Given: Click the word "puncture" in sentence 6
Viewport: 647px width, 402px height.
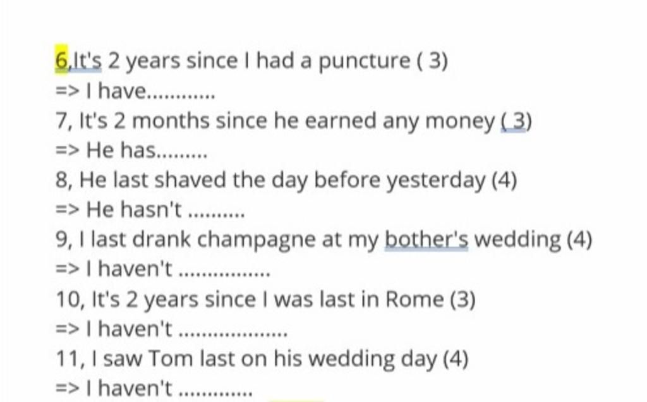Looking at the screenshot, I should [365, 62].
